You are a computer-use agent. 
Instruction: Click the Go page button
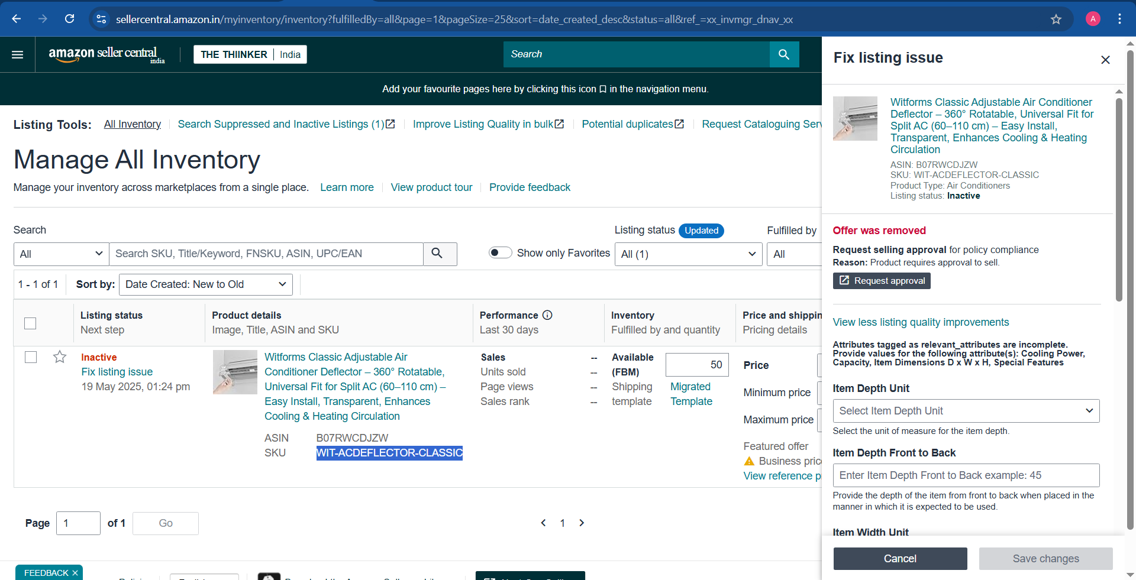166,523
